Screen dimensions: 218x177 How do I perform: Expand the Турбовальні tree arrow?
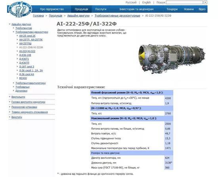tap(13, 87)
